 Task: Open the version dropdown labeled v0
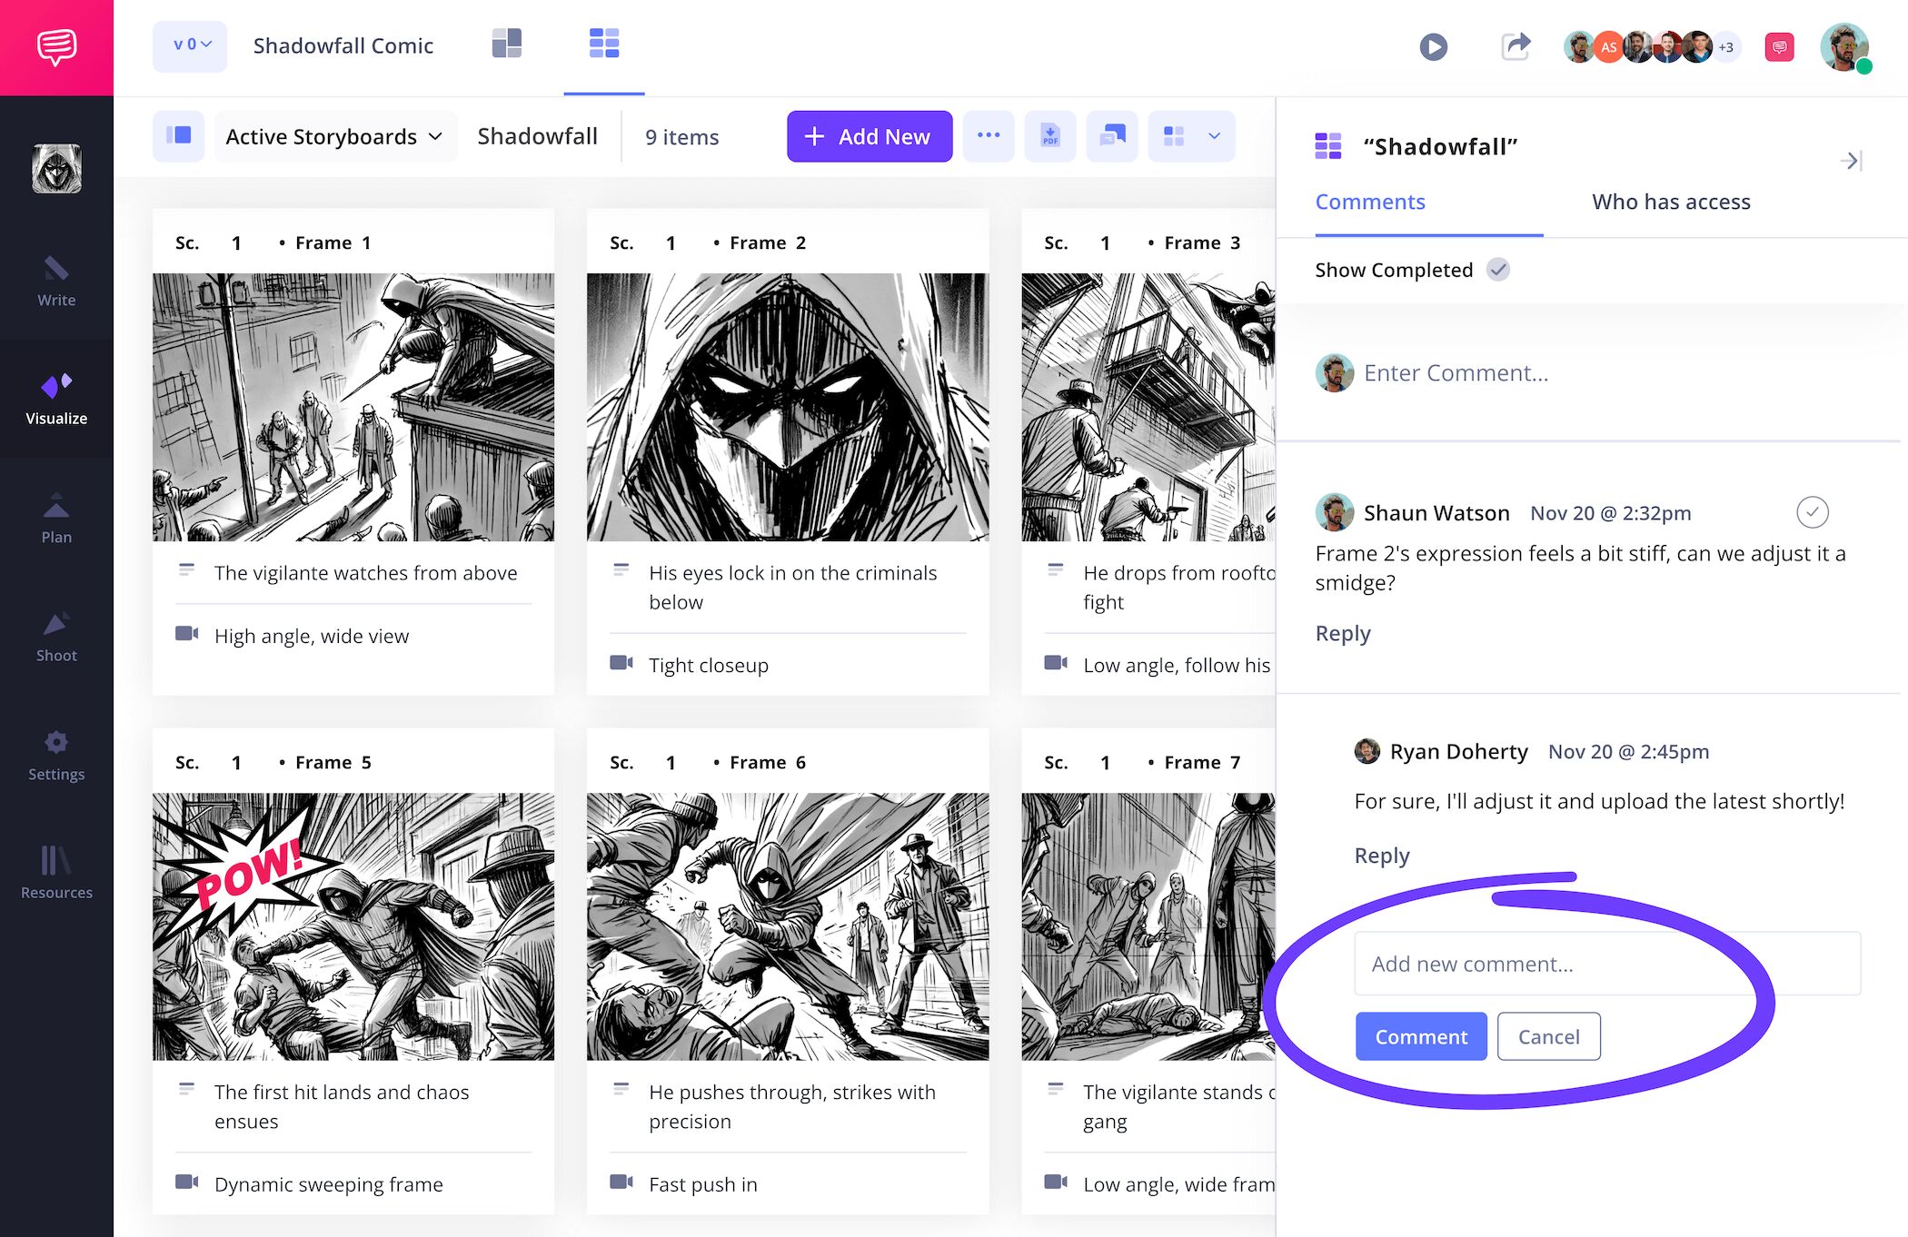click(x=189, y=45)
